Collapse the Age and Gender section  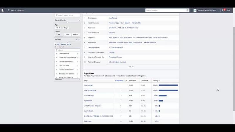point(79,20)
